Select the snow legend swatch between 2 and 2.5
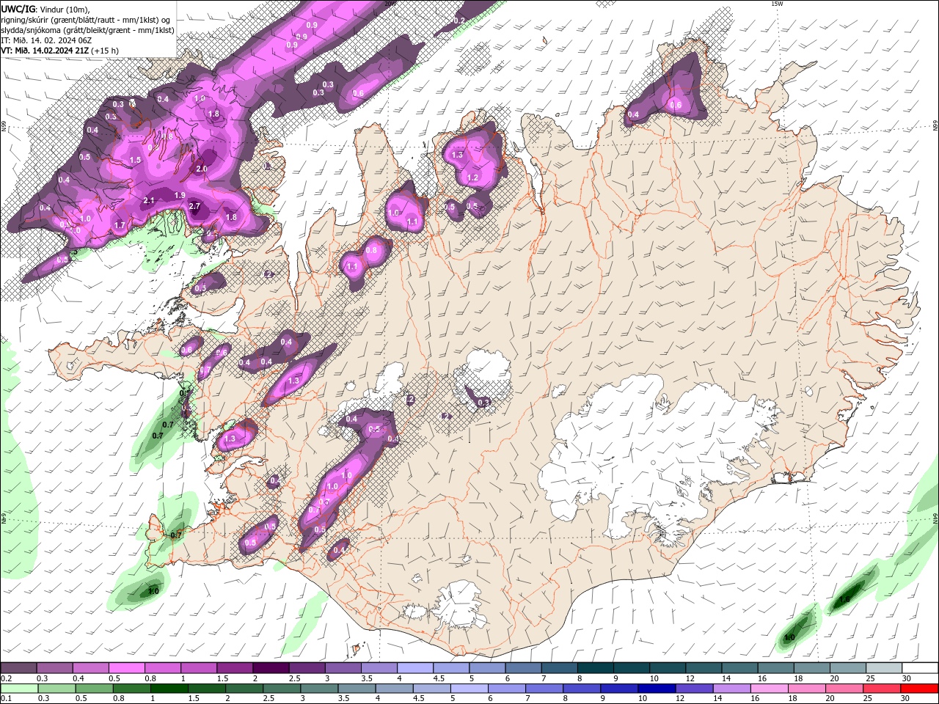This screenshot has height=704, width=939. [x=271, y=667]
